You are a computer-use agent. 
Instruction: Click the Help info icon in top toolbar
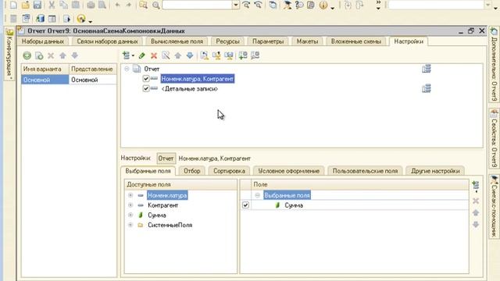[x=323, y=5]
